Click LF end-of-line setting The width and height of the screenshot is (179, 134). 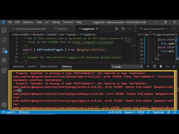(x=148, y=112)
